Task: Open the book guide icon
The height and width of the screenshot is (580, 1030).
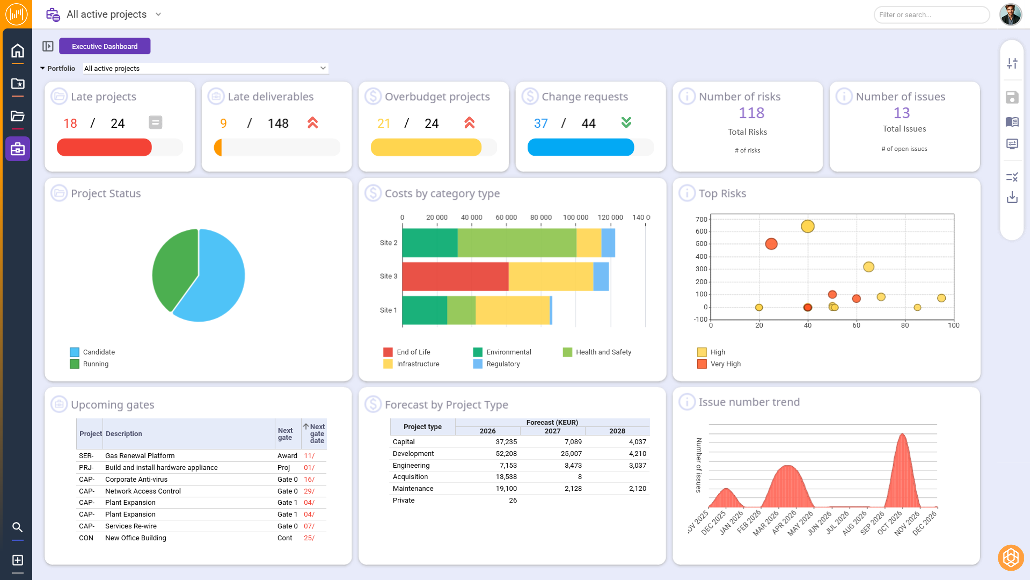Action: (1012, 122)
